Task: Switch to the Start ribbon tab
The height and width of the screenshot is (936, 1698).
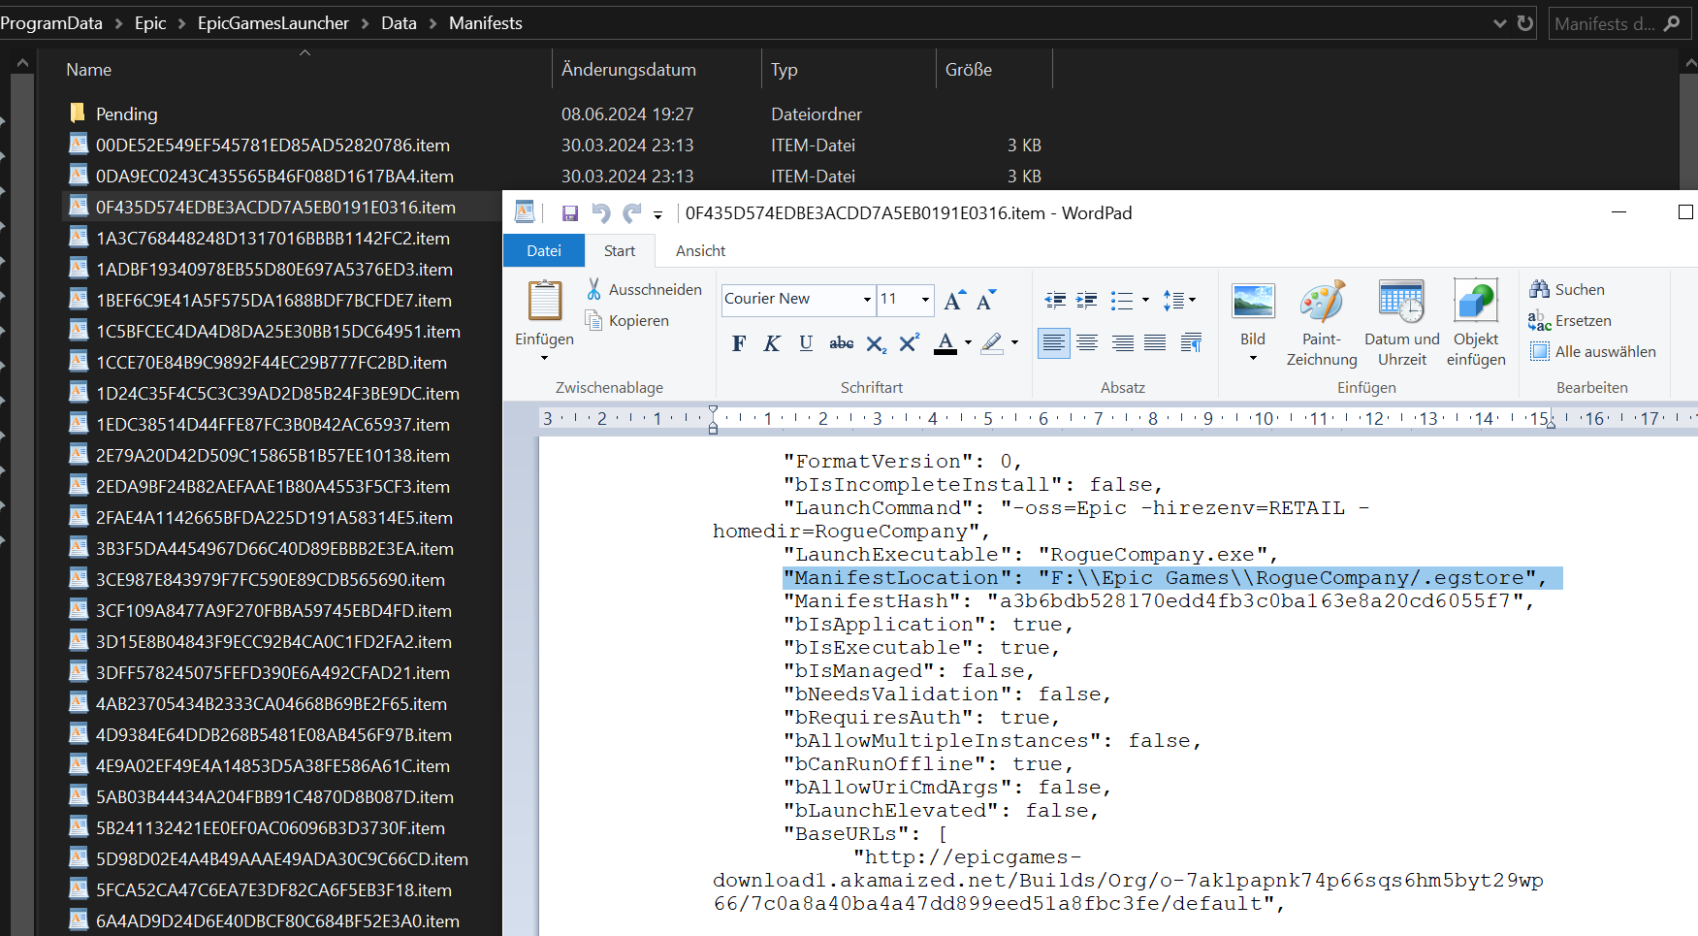Action: (620, 250)
